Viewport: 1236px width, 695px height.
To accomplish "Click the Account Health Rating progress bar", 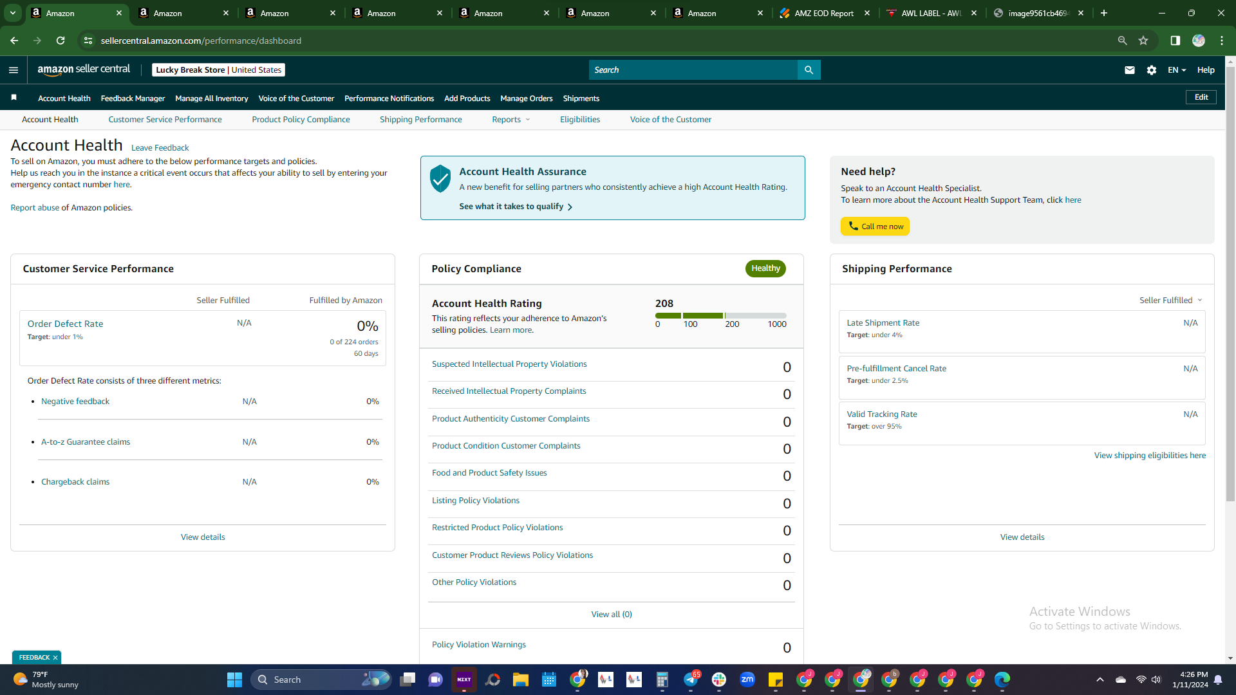I will click(720, 315).
